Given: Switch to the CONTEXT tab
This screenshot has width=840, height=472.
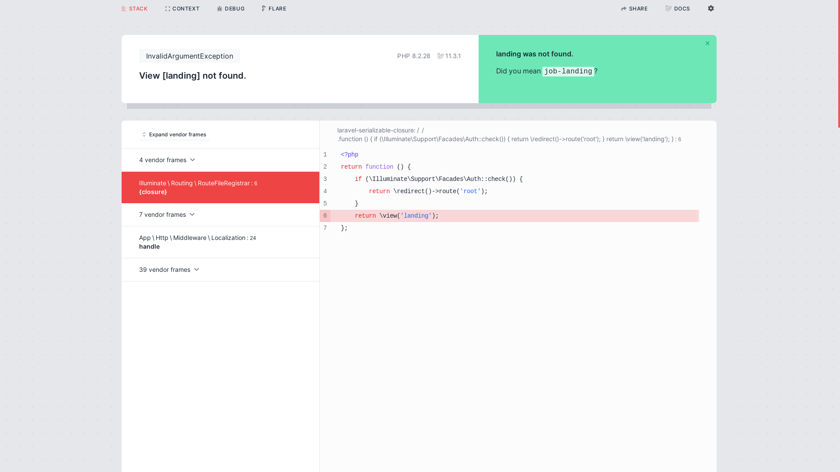Looking at the screenshot, I should click(182, 9).
